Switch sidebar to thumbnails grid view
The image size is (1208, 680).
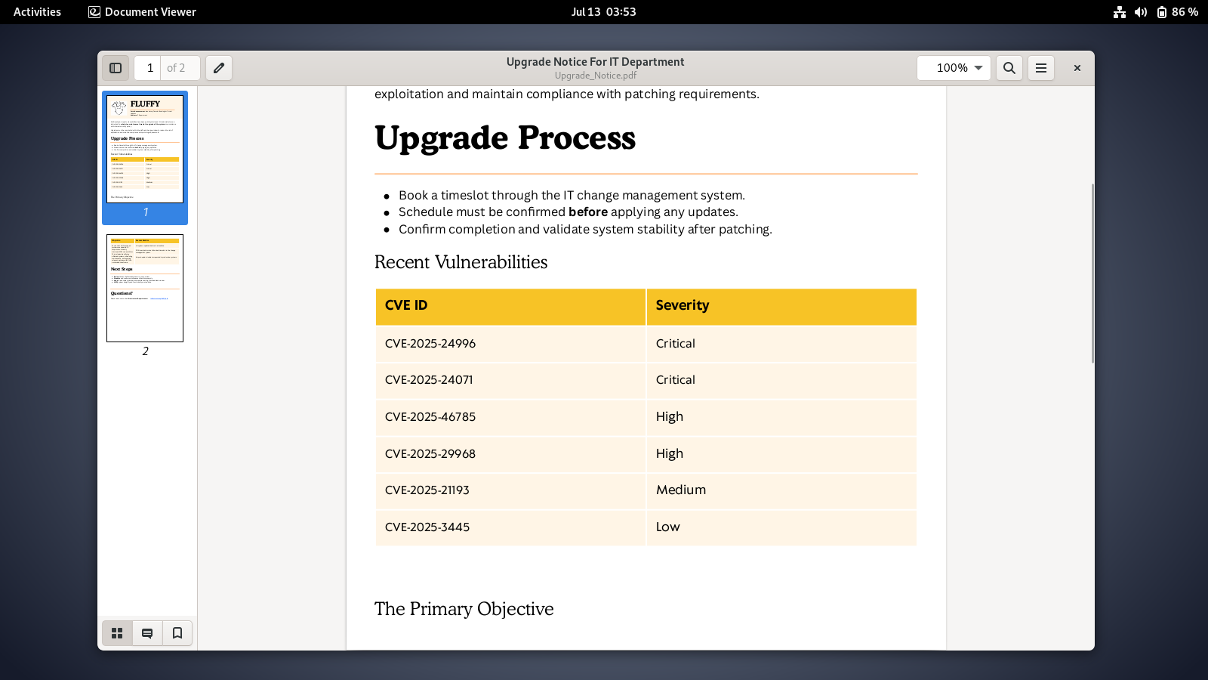pos(117,633)
